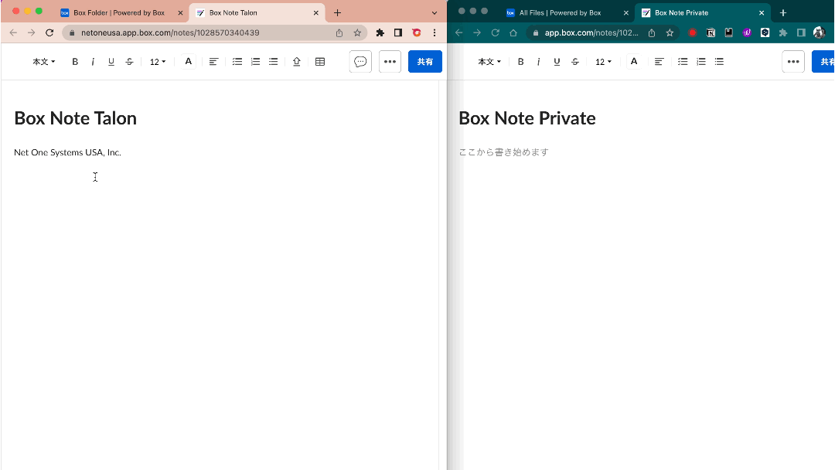The image size is (835, 470).
Task: Toggle italic in Box Note Talon toolbar
Action: click(93, 62)
